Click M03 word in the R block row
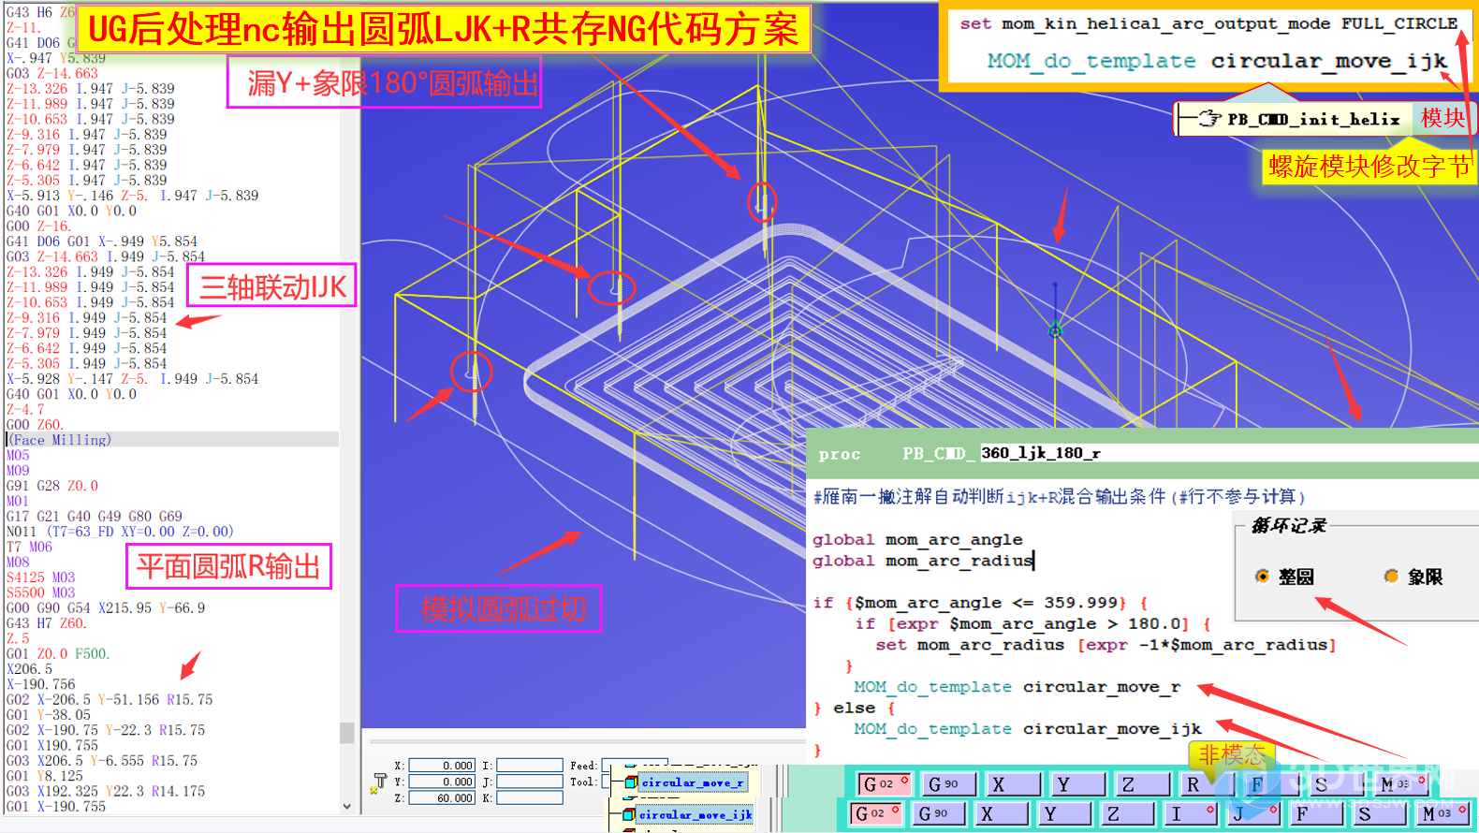Image resolution: width=1479 pixels, height=833 pixels. (x=1400, y=783)
